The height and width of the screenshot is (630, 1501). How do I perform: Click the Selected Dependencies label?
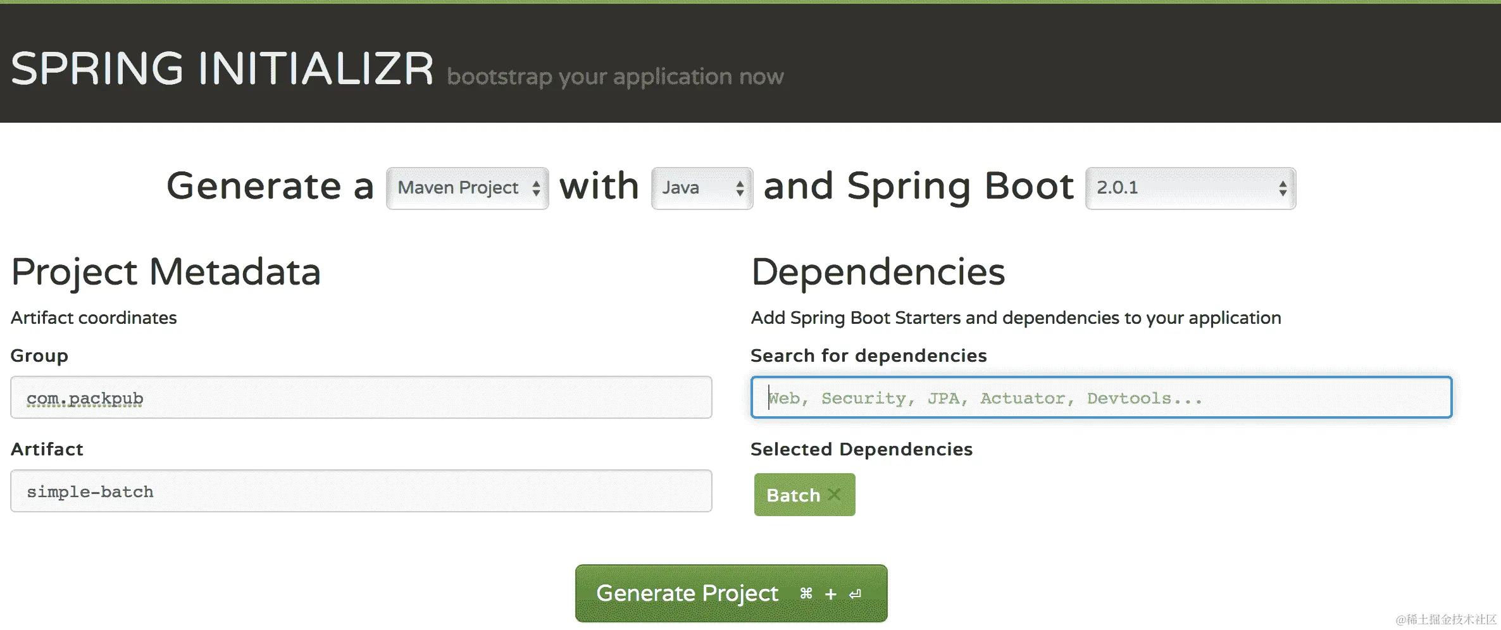pos(861,449)
